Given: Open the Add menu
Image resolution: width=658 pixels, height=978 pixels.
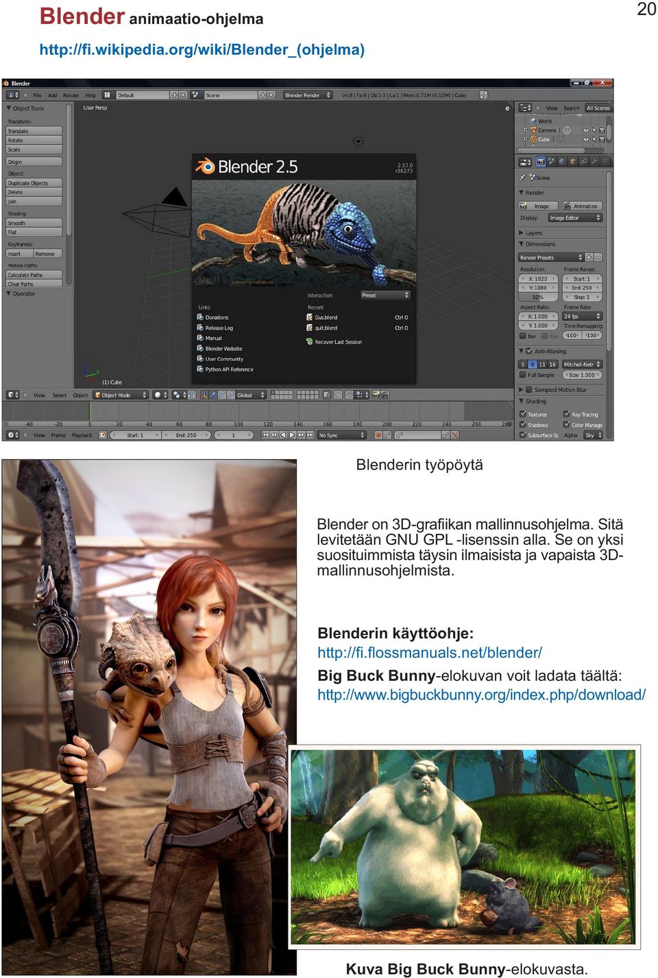Looking at the screenshot, I should pyautogui.click(x=53, y=95).
